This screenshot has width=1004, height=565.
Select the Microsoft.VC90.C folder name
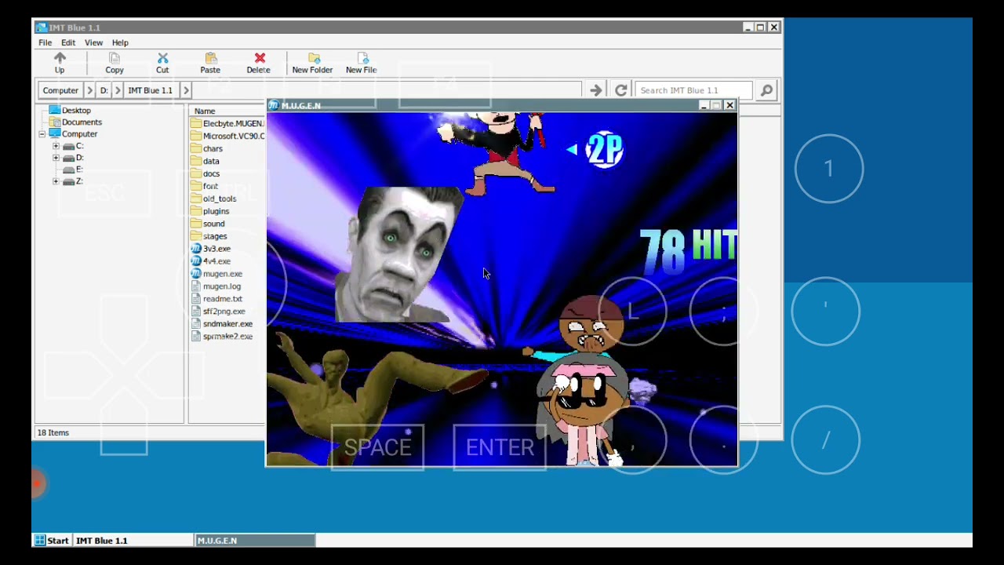[x=234, y=136]
